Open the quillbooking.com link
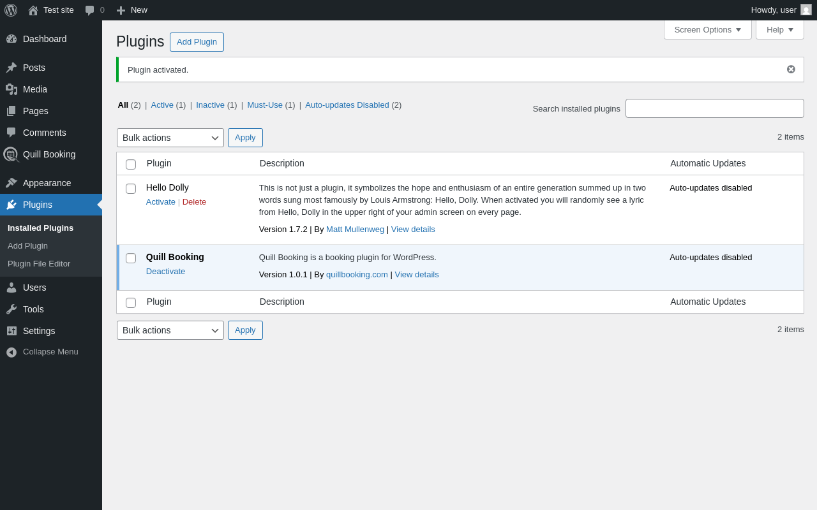Screen dimensions: 817x510 coord(357,275)
